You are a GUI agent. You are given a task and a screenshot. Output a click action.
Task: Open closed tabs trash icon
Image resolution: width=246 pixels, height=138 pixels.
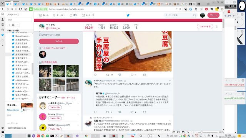208,4
